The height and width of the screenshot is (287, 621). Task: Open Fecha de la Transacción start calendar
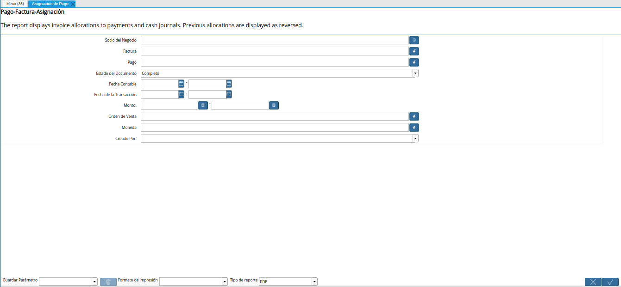181,94
